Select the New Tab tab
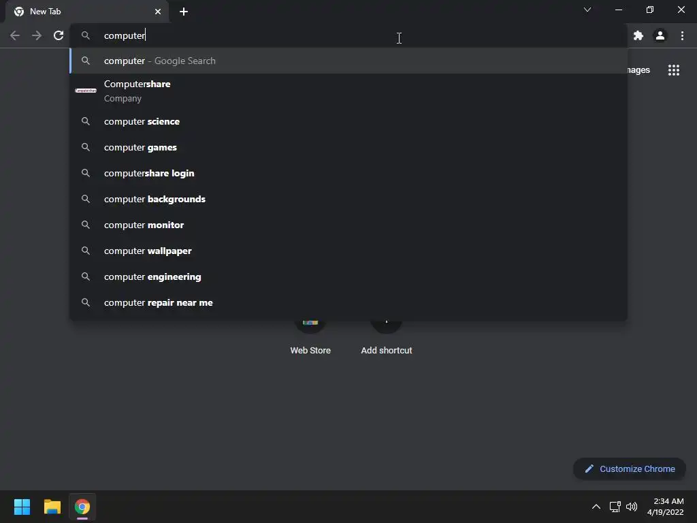The image size is (697, 523). [x=87, y=12]
